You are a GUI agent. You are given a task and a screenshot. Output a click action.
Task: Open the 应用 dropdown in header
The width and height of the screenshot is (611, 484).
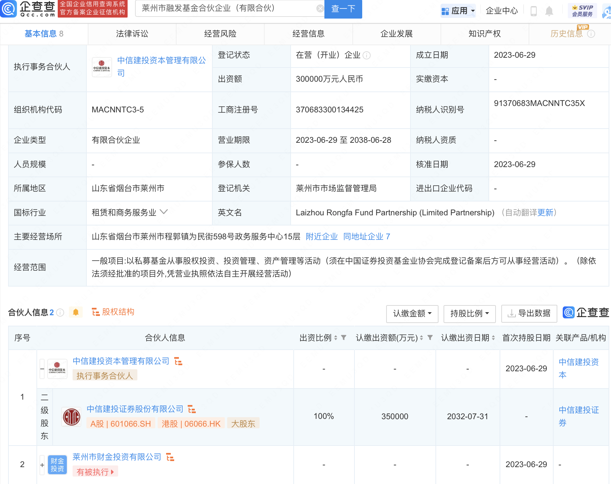pos(458,11)
